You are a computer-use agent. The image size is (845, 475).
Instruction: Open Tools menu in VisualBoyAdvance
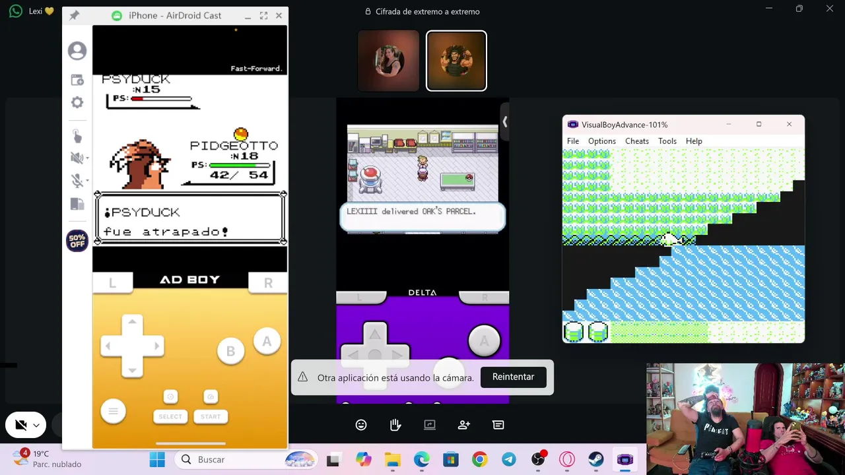(x=667, y=141)
